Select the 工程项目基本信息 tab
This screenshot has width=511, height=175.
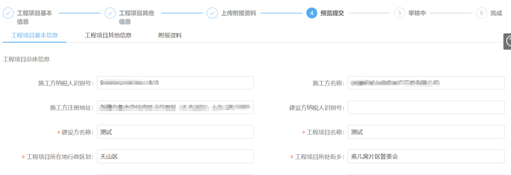(35, 35)
